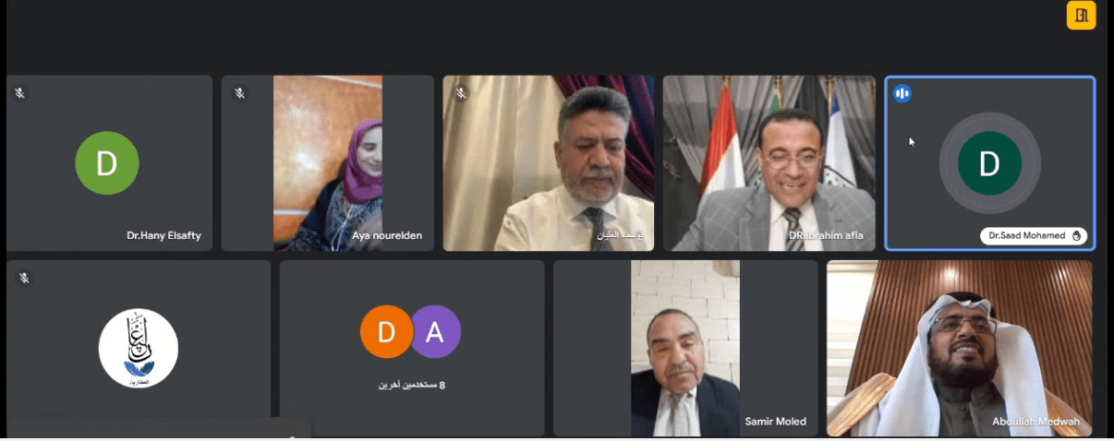
Task: Select the Aya nourelden video tile
Action: 328,163
